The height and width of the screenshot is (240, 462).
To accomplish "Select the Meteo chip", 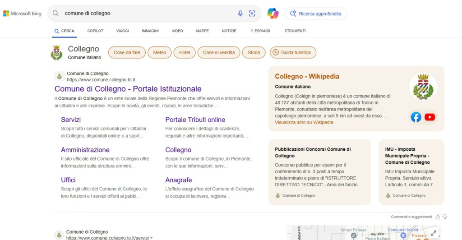I will click(159, 52).
